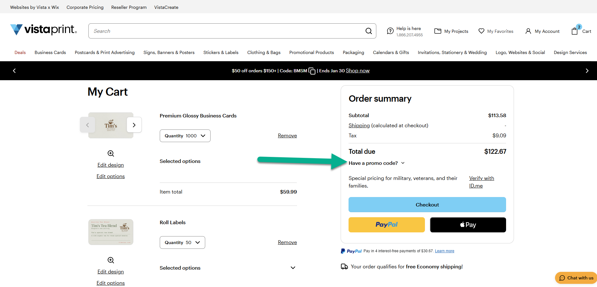The image size is (597, 287).
Task: Copy promo code BMSM icon
Action: click(312, 71)
